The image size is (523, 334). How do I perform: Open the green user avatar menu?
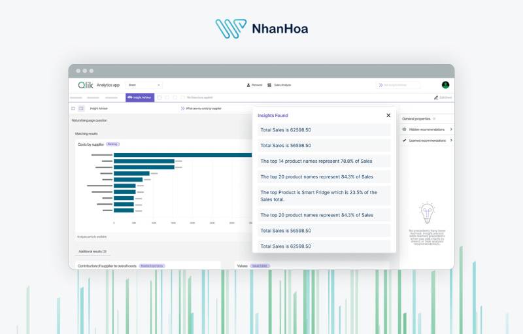445,85
